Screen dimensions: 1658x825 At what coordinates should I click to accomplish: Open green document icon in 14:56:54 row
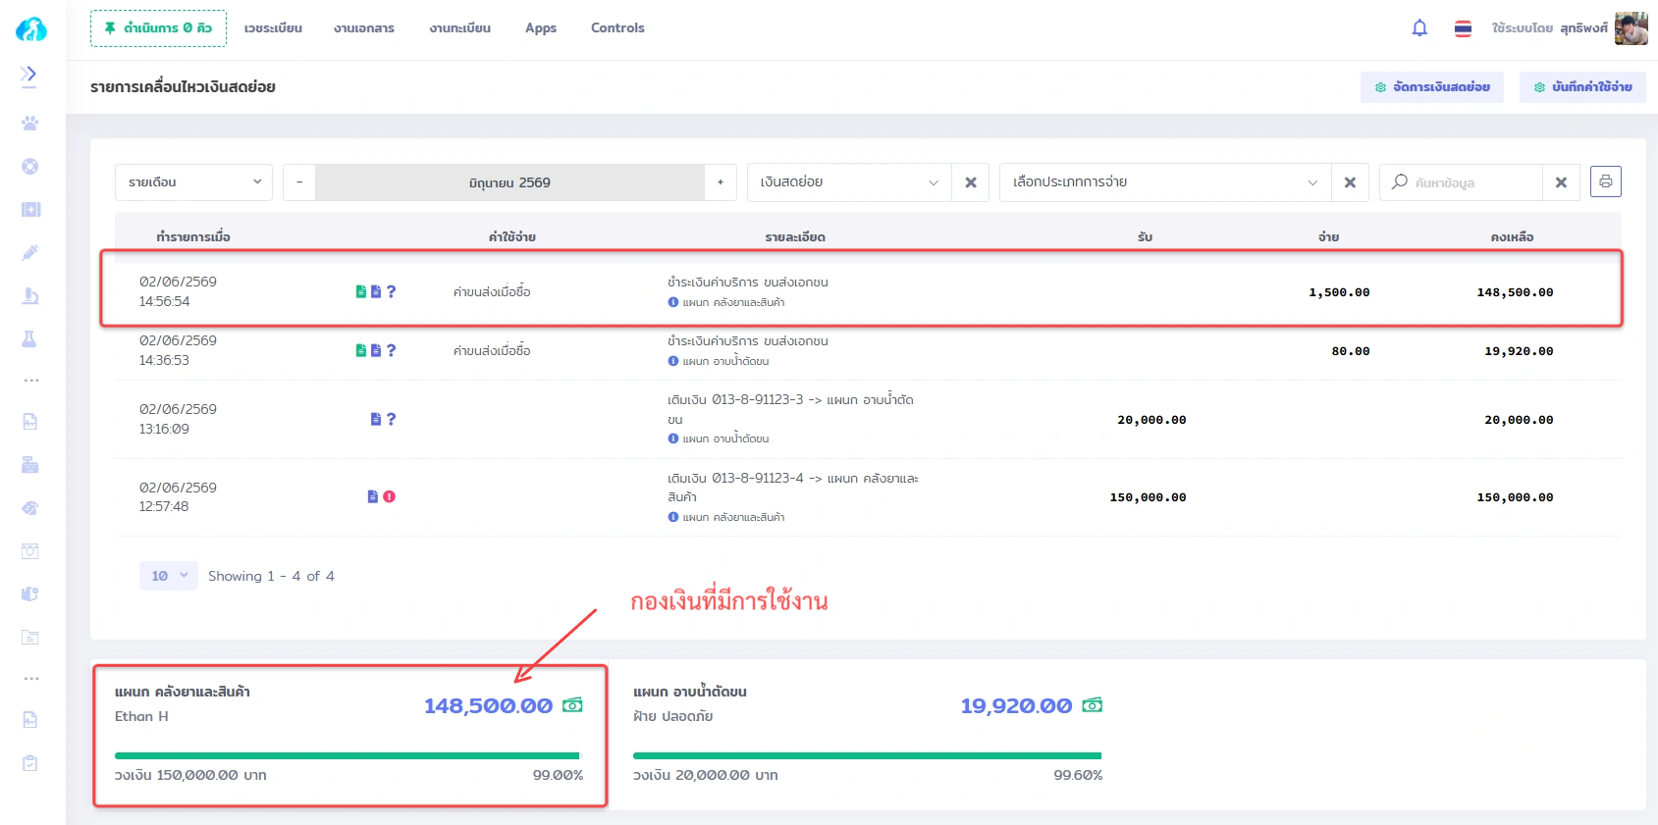point(360,291)
